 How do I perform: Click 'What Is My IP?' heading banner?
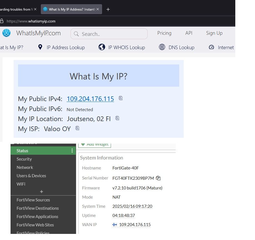coord(99,76)
